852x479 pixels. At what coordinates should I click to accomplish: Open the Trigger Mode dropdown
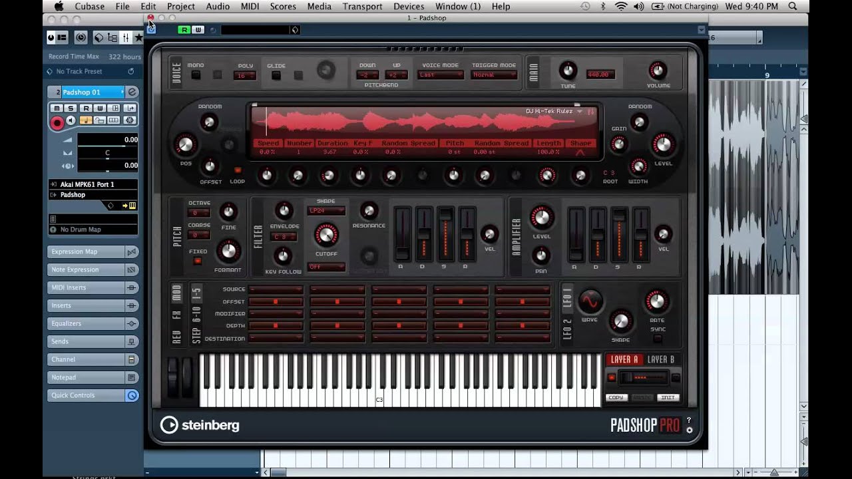pos(494,75)
